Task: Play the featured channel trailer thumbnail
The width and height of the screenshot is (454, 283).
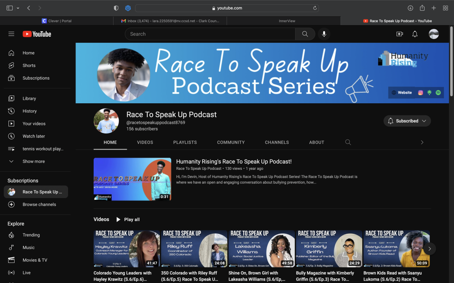Action: click(x=132, y=179)
